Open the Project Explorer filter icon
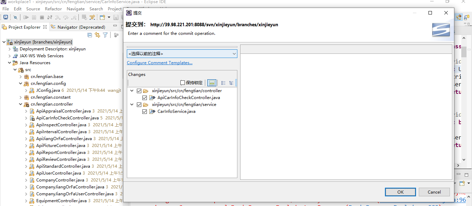472x206 pixels. 105,35
